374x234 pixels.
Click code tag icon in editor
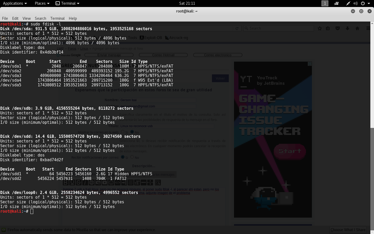click(x=118, y=183)
